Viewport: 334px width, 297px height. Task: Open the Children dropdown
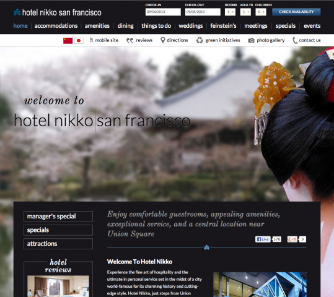[261, 12]
